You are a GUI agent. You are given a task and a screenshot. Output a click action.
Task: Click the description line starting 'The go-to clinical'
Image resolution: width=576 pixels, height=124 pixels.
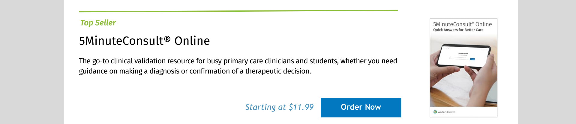pos(238,61)
